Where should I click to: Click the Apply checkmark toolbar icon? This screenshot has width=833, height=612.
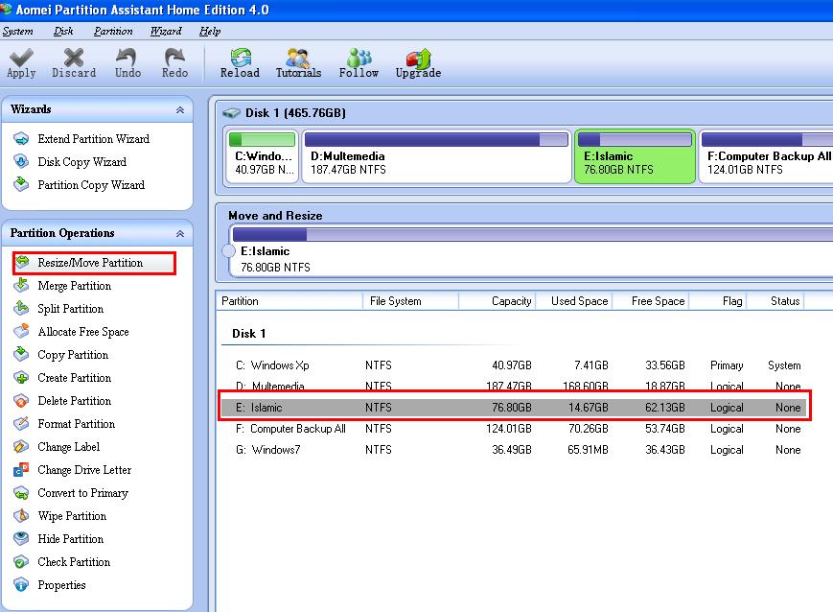(x=21, y=57)
